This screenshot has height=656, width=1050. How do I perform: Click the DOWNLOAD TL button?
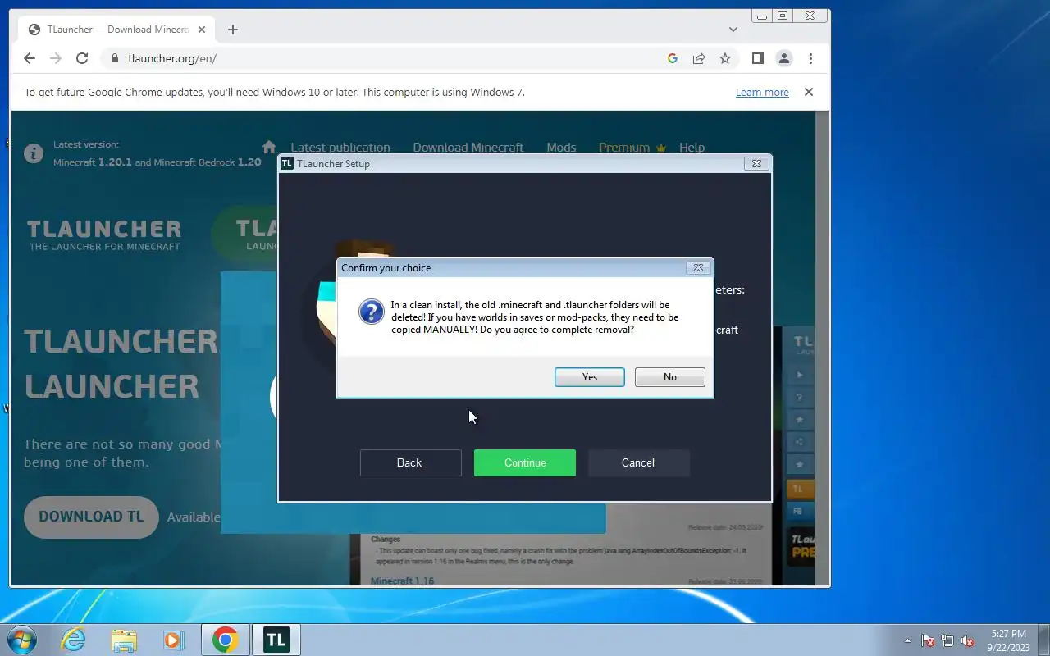[91, 517]
